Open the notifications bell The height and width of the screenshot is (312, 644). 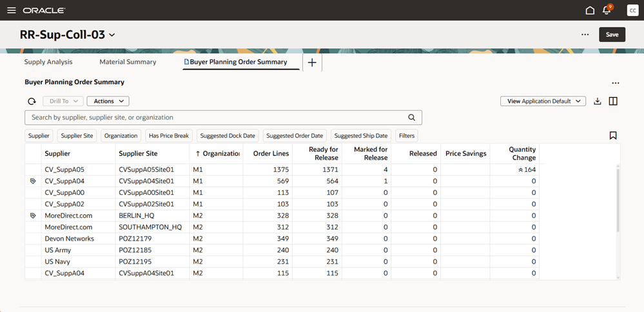click(607, 10)
